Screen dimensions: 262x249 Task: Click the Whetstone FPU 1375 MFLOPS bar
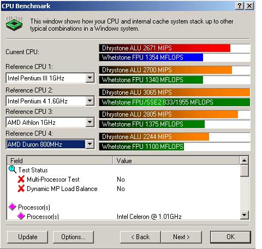[152, 124]
